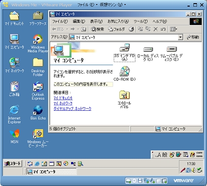
Task: Click マイ コンピュータ taskbar button
Action: pyautogui.click(x=52, y=172)
